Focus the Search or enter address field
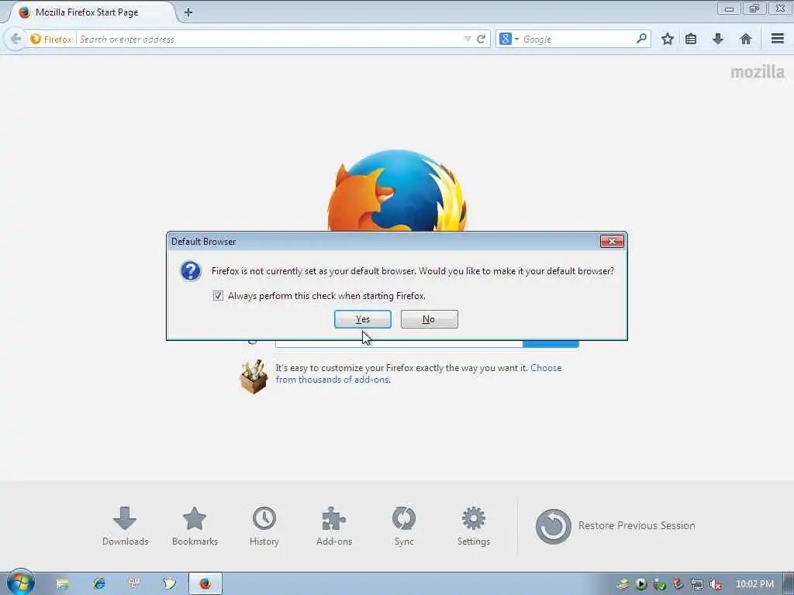 pos(268,39)
